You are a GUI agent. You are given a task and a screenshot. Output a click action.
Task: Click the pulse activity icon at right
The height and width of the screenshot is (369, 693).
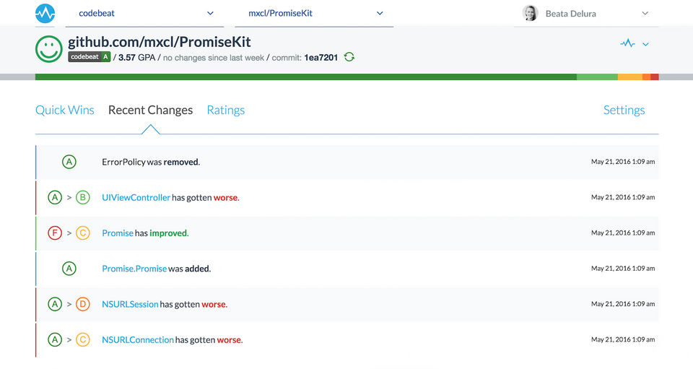(627, 44)
